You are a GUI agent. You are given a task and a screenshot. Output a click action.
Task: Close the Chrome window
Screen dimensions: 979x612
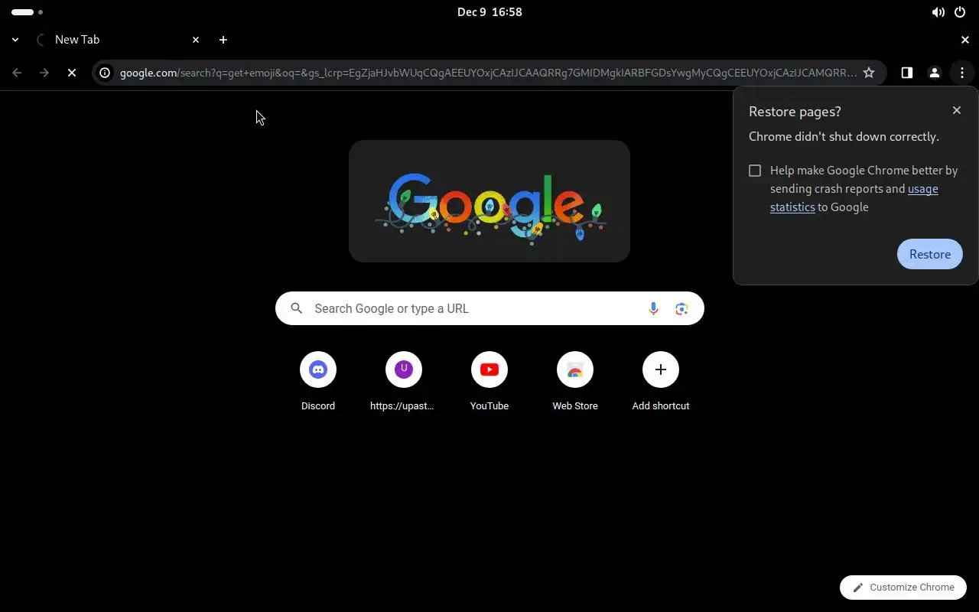[965, 40]
